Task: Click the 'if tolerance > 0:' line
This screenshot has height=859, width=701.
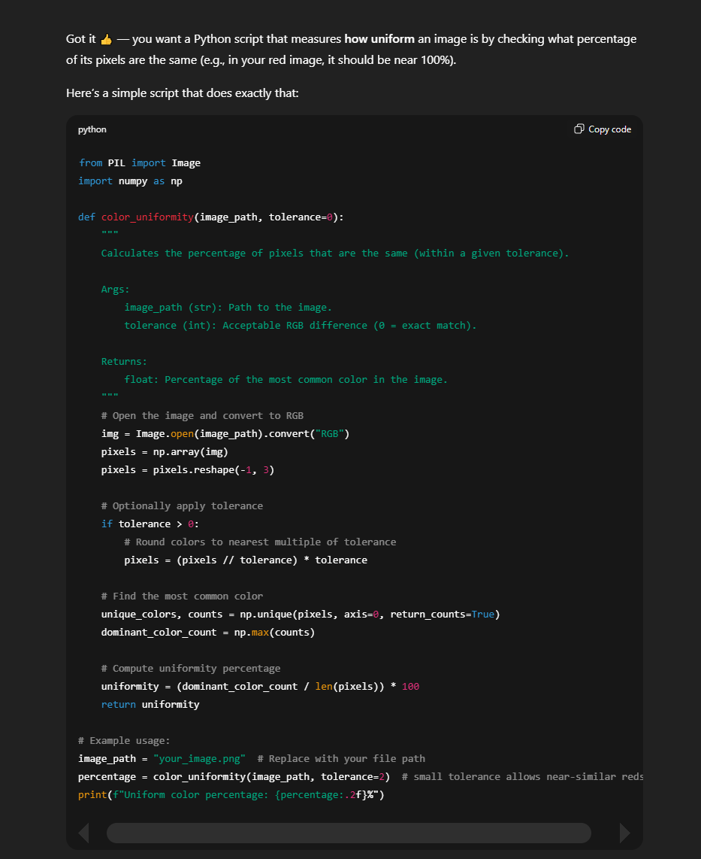Action: pos(150,525)
